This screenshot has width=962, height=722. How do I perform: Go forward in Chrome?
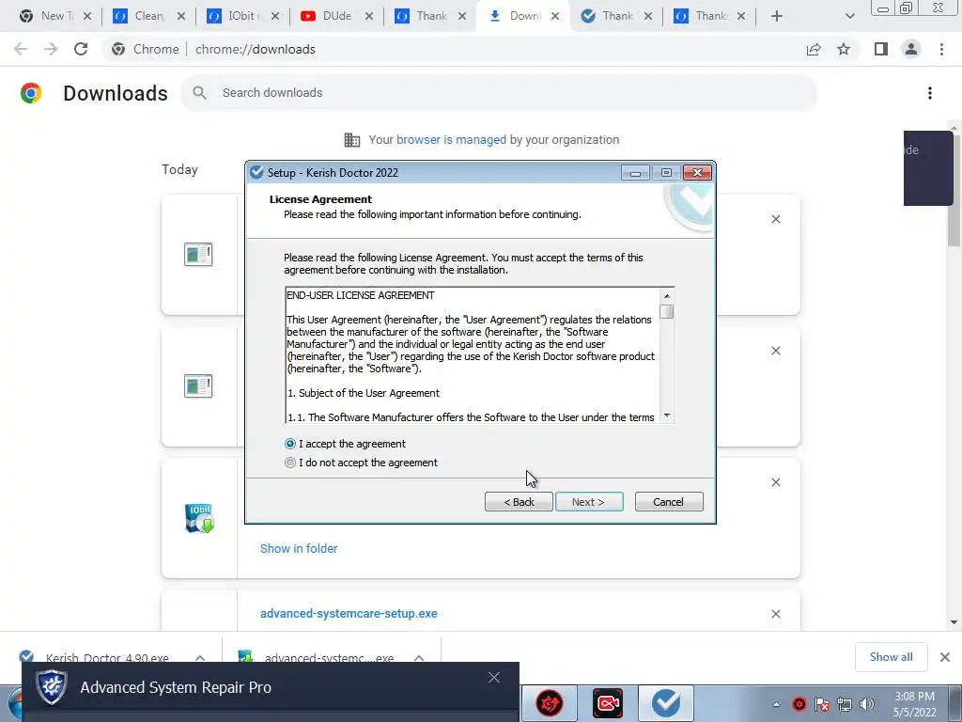(x=51, y=49)
